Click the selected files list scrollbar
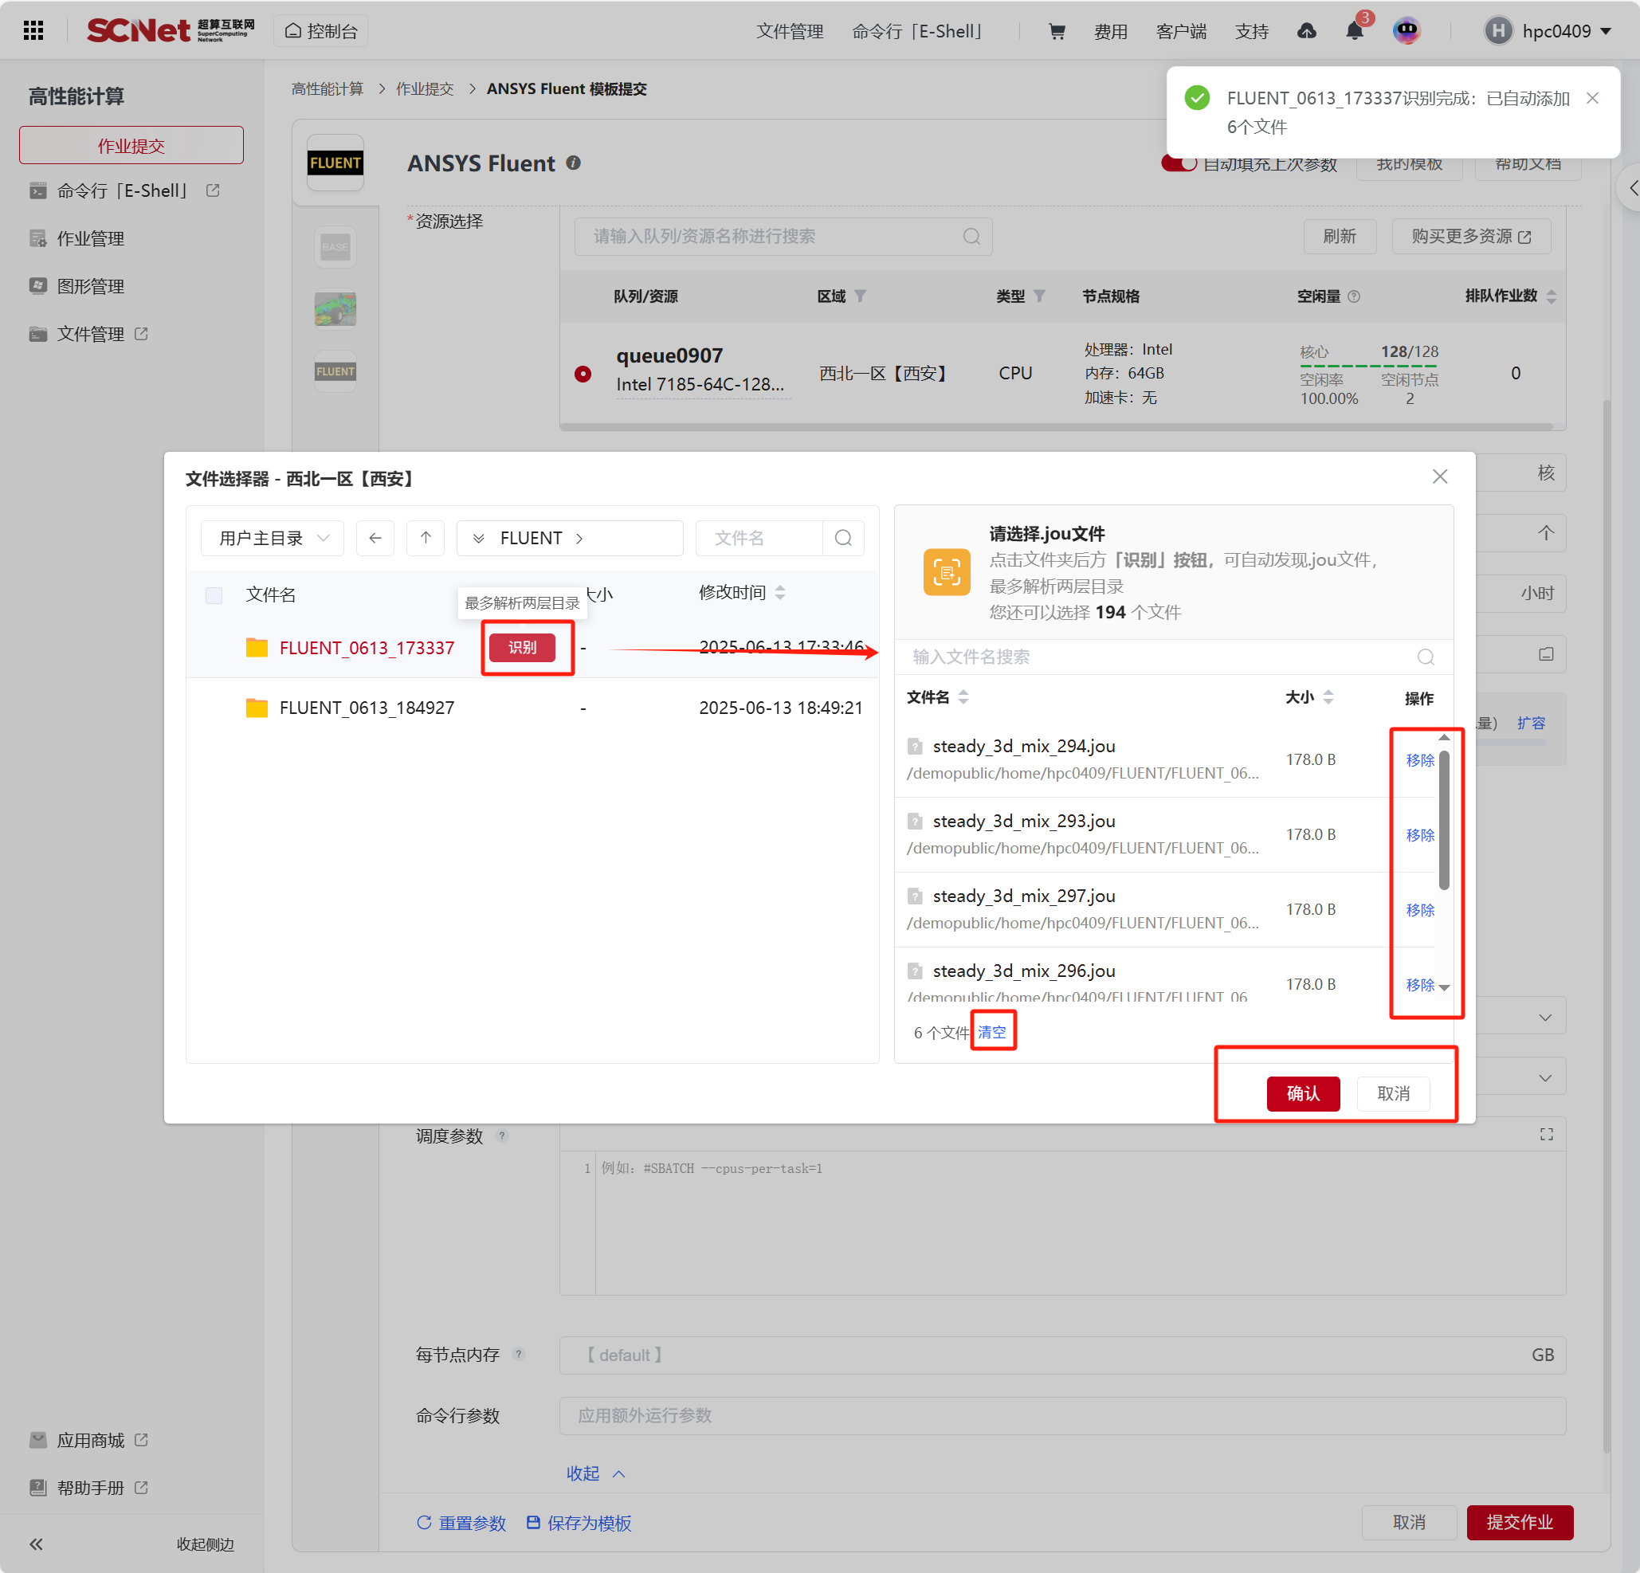 (x=1443, y=820)
